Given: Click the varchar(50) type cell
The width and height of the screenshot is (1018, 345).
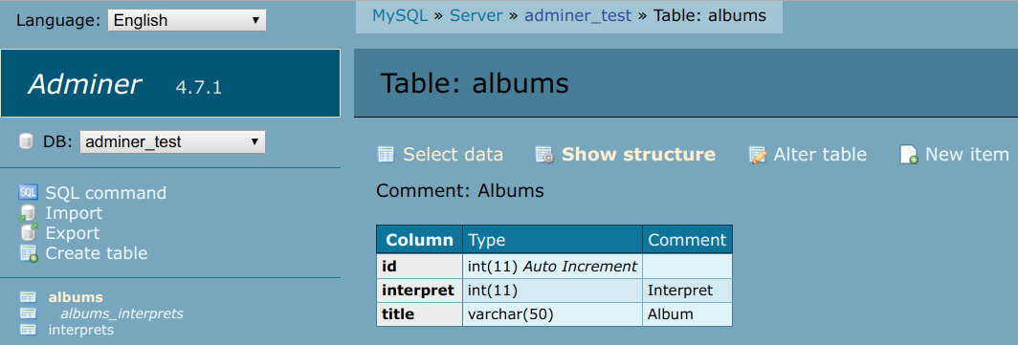Looking at the screenshot, I should coord(552,313).
